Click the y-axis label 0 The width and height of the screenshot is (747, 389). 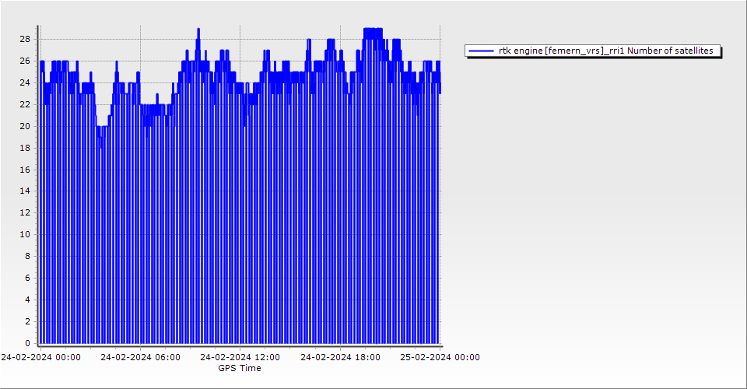pos(27,343)
